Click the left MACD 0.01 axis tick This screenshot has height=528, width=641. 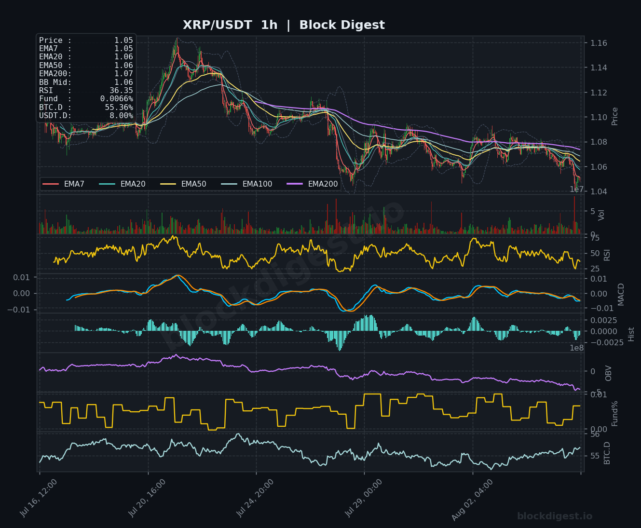coord(21,277)
